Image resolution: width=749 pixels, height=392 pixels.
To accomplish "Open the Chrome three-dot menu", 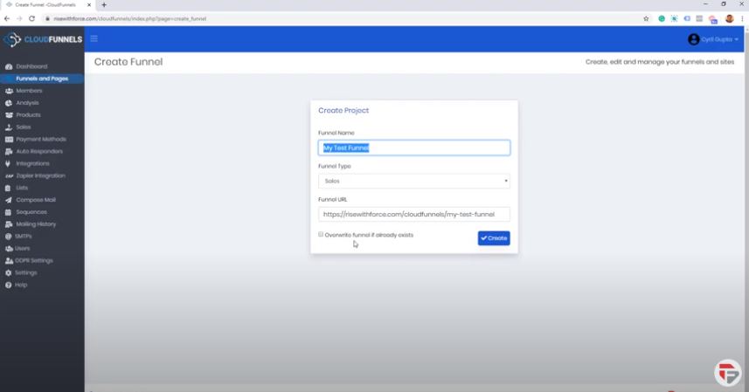I will point(742,18).
